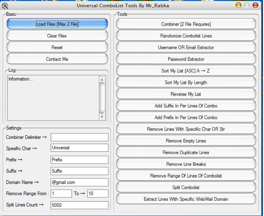Focus the Combiner Delimiter input field

tap(79, 137)
